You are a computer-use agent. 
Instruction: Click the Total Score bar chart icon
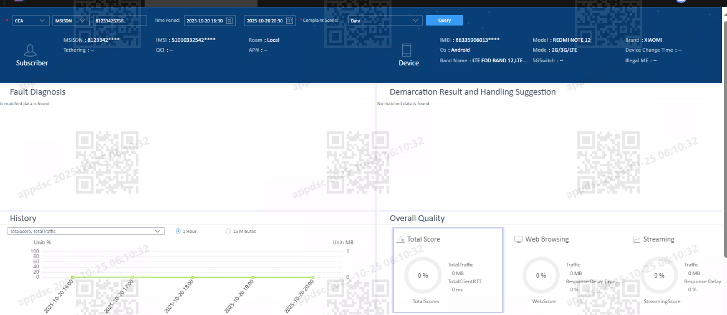click(x=400, y=240)
